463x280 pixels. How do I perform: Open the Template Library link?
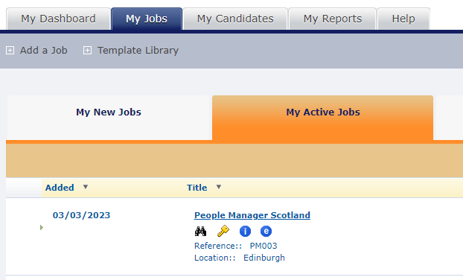[138, 51]
